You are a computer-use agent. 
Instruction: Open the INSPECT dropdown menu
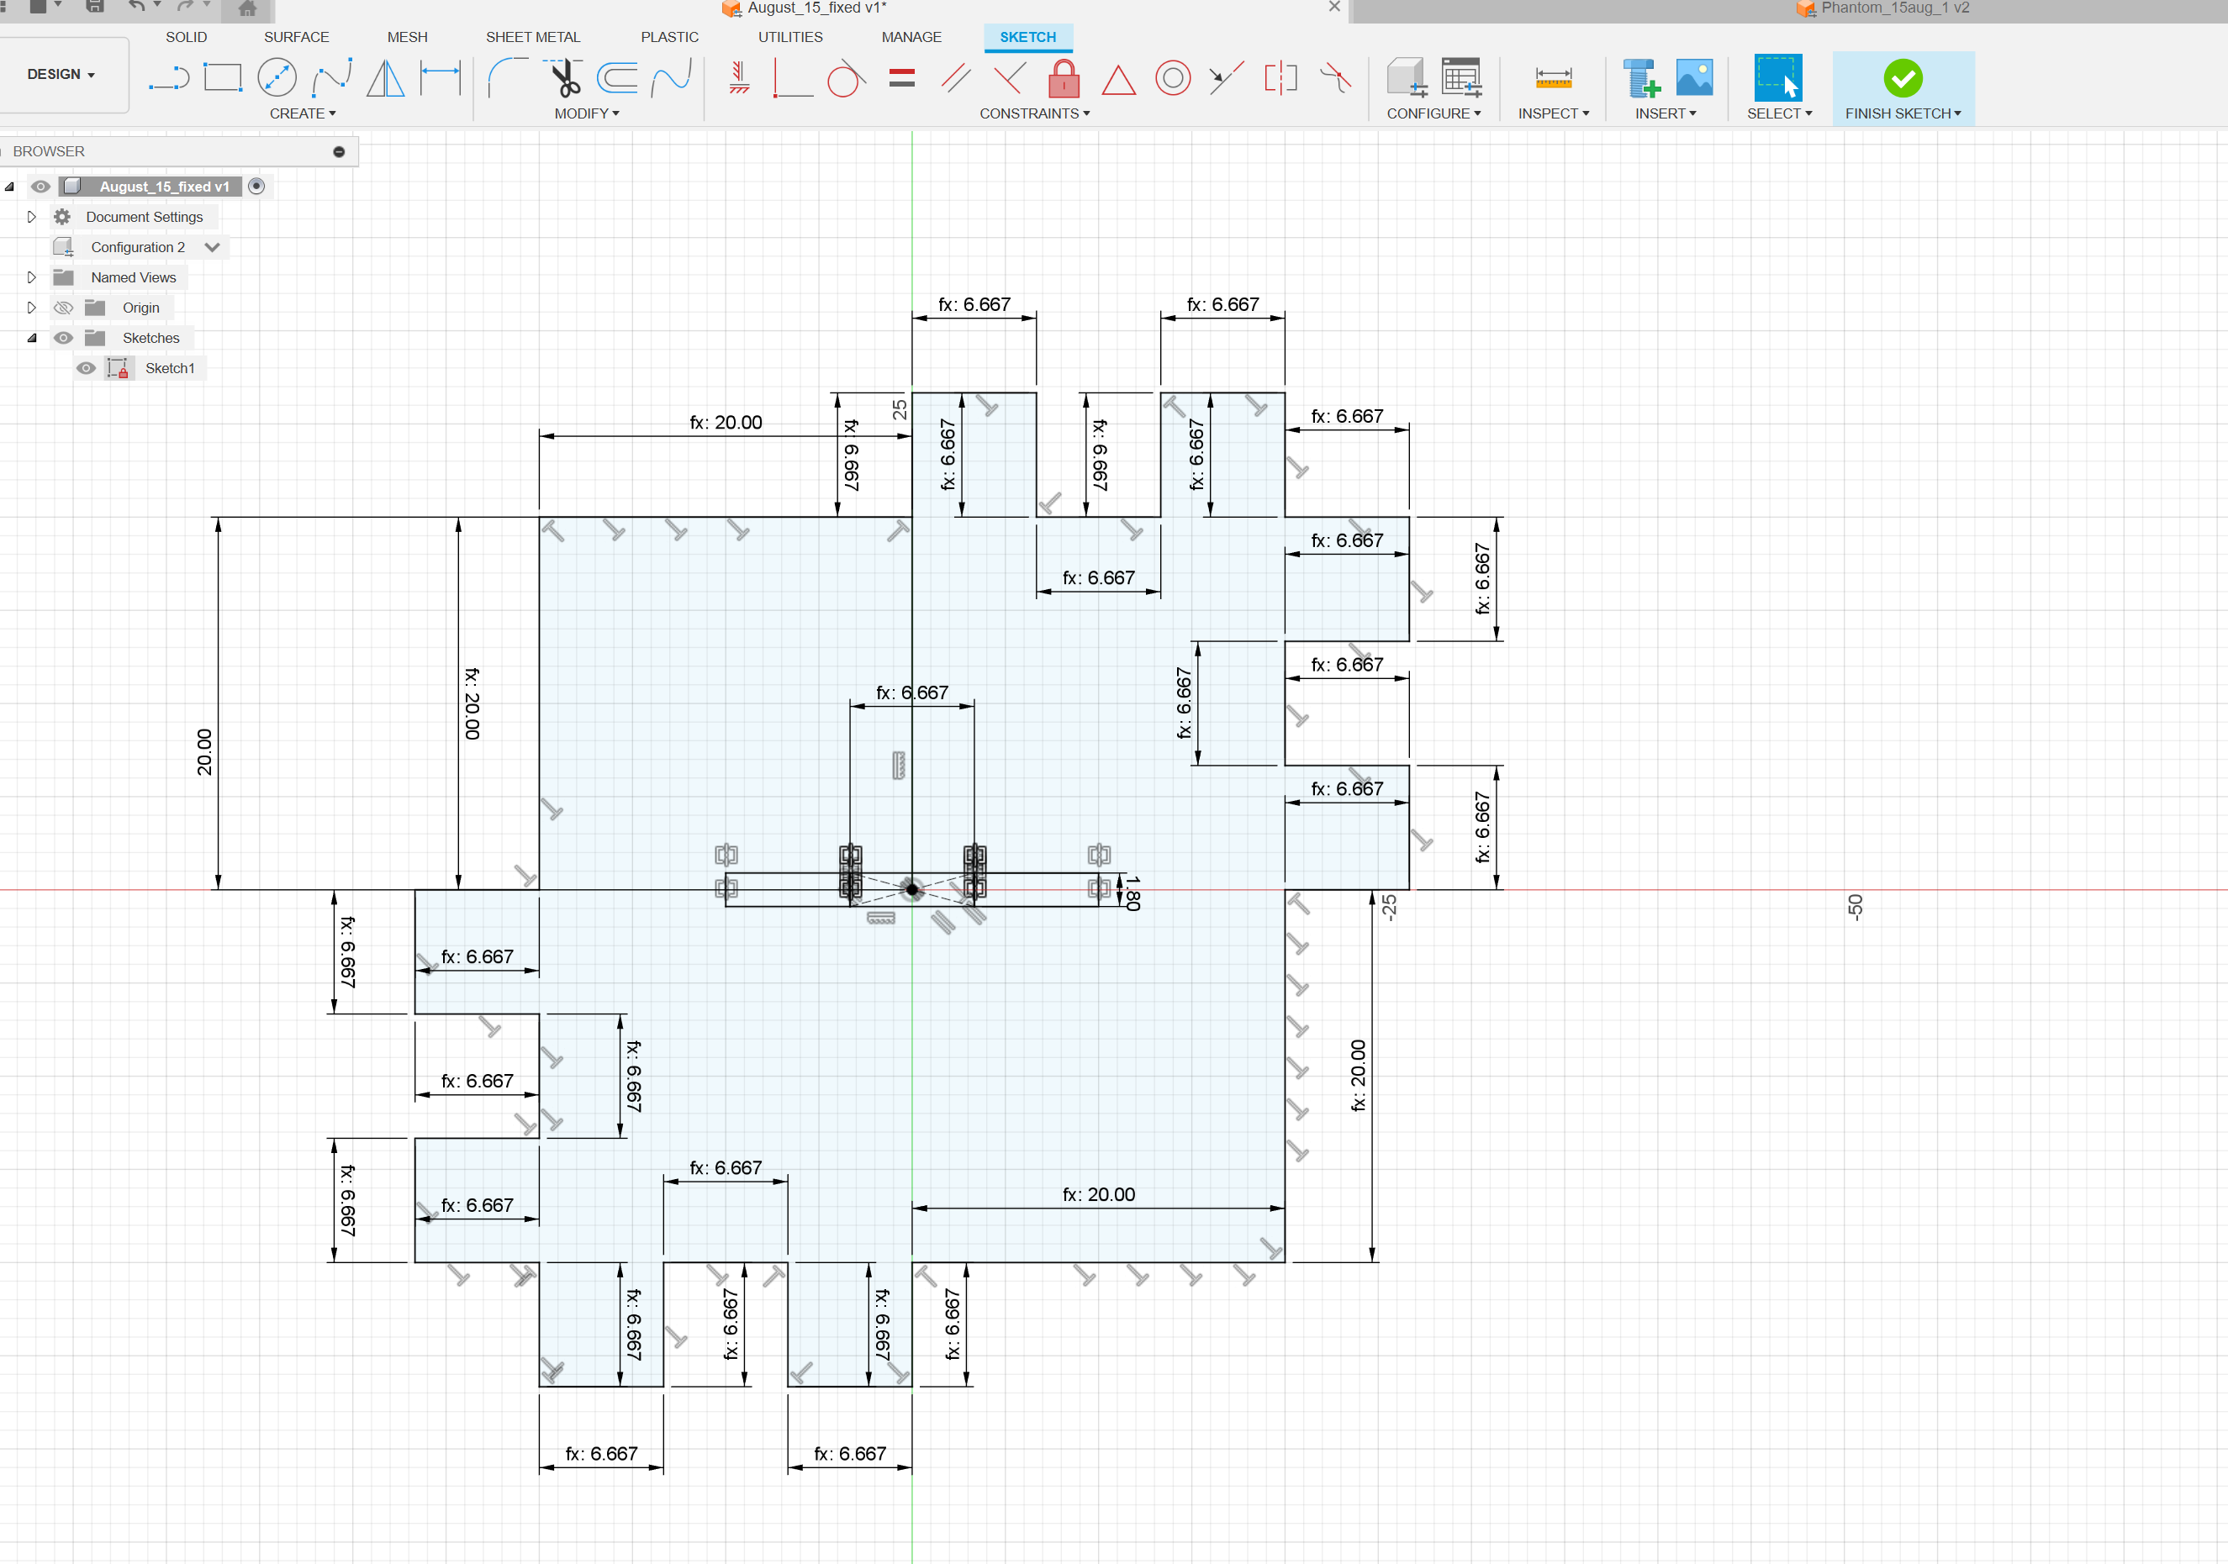click(x=1554, y=113)
